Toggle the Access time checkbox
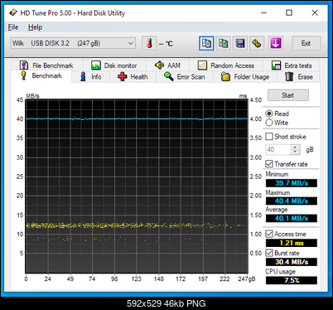The image size is (333, 310). point(269,234)
